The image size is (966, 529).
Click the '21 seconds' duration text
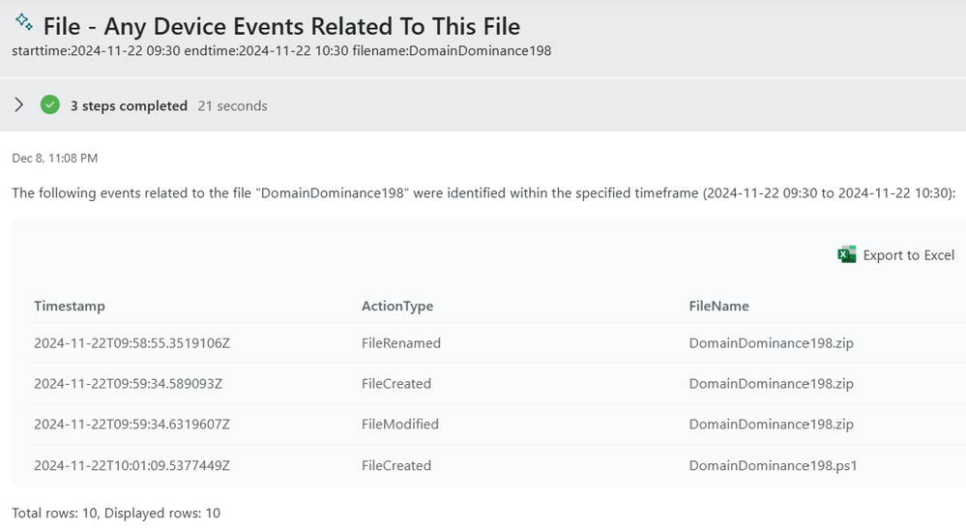[232, 106]
